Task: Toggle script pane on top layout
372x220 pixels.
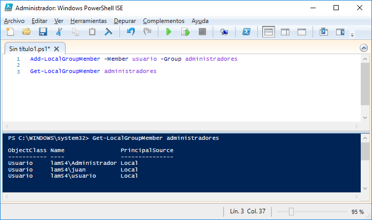Action: (268, 32)
